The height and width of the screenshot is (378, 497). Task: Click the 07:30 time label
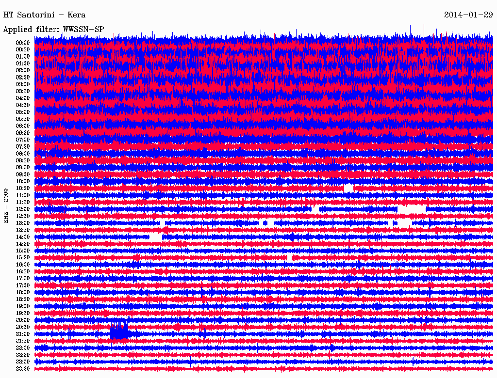(23, 146)
